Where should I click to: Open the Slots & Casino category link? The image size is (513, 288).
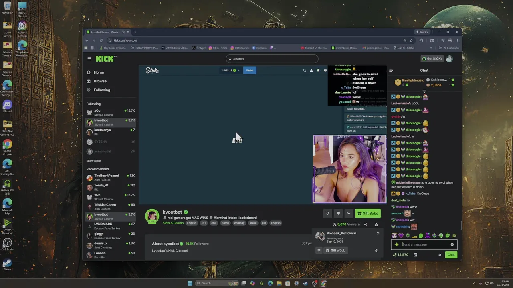[x=173, y=223]
